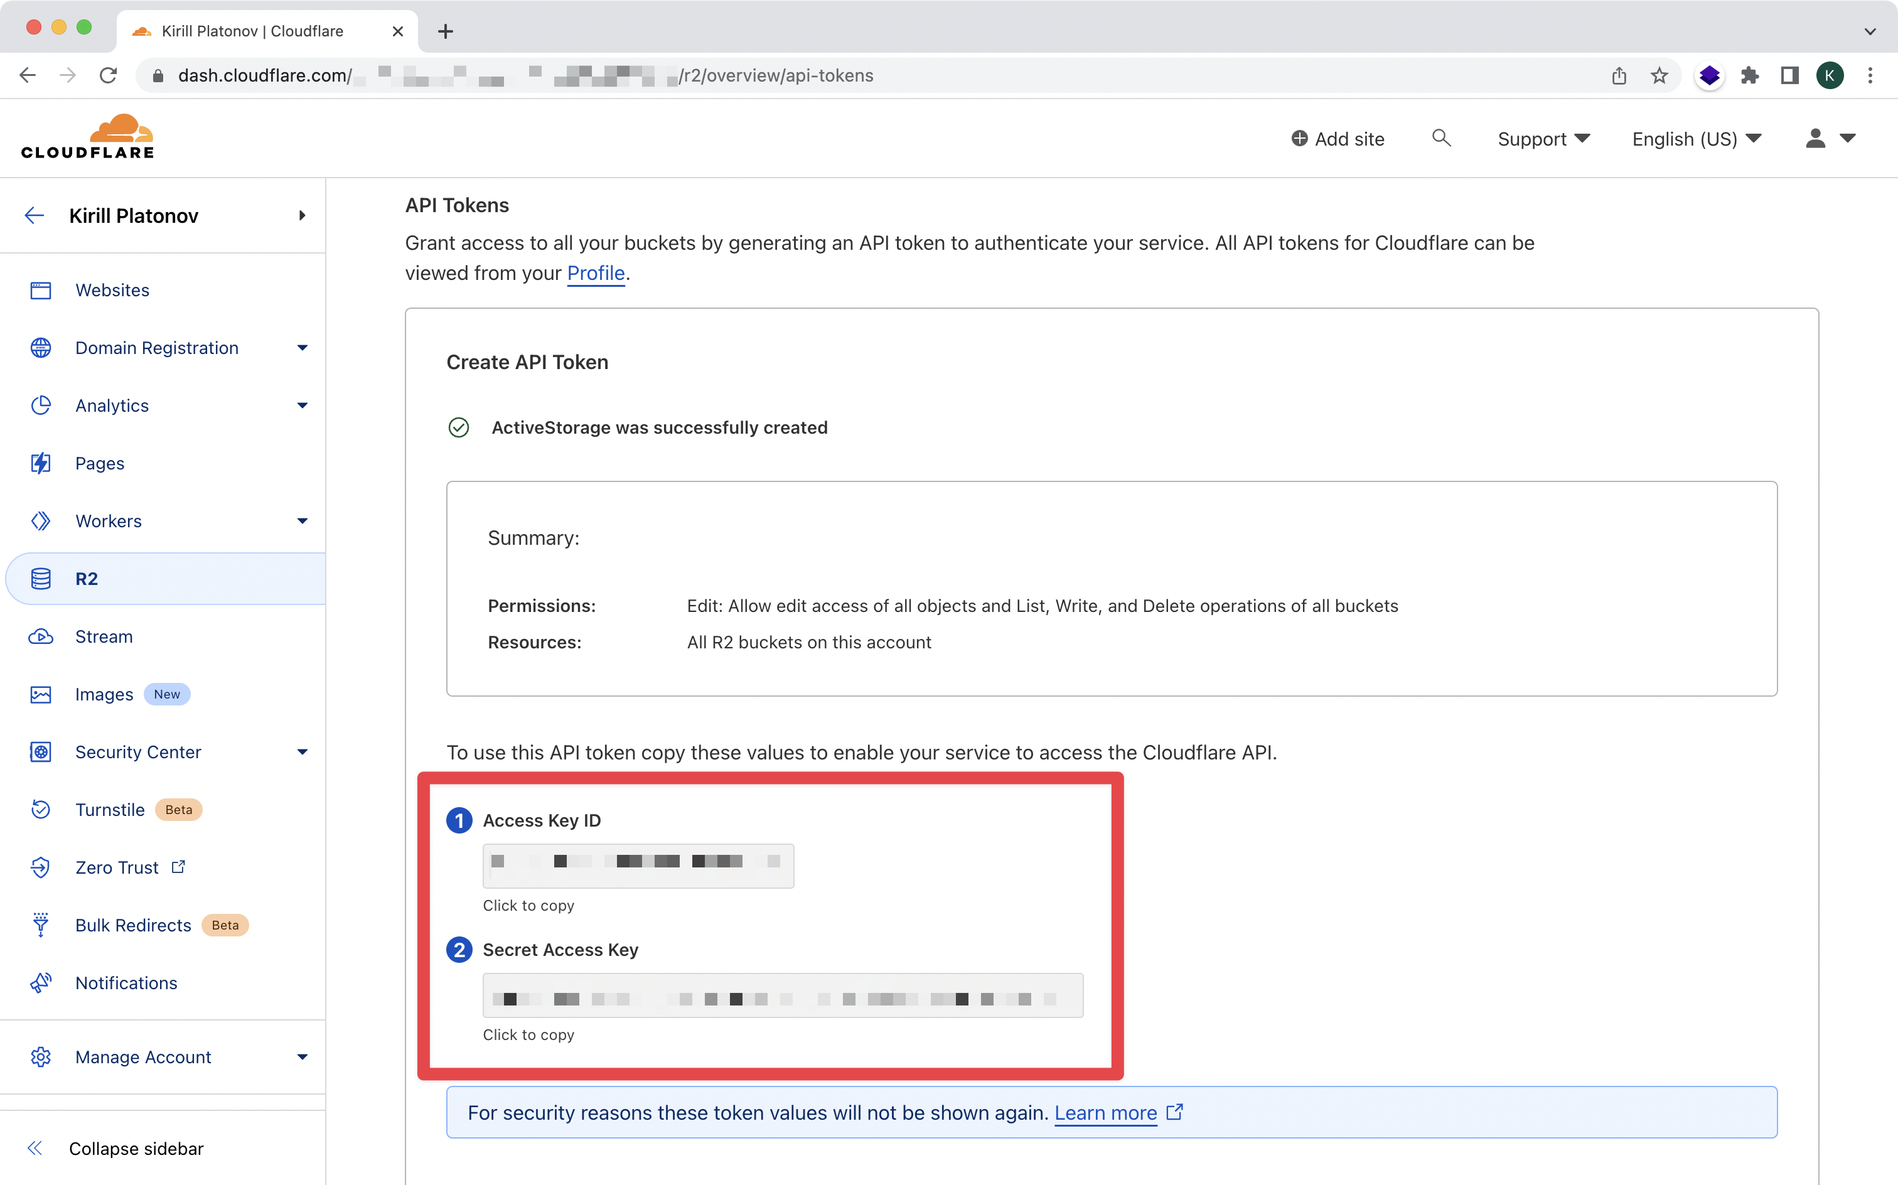Expand the Kirill Platonov account switcher arrow

tap(303, 215)
